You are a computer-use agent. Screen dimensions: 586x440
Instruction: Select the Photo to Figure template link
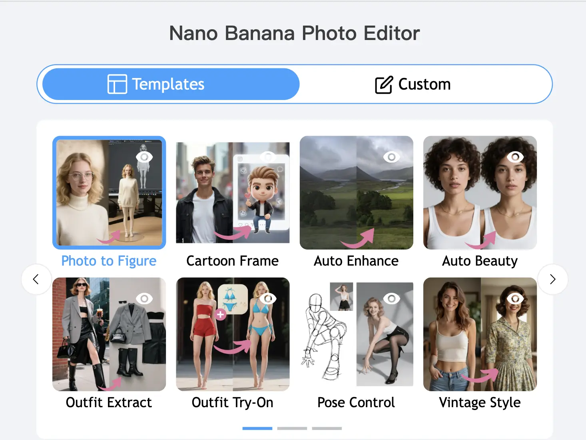(x=109, y=261)
